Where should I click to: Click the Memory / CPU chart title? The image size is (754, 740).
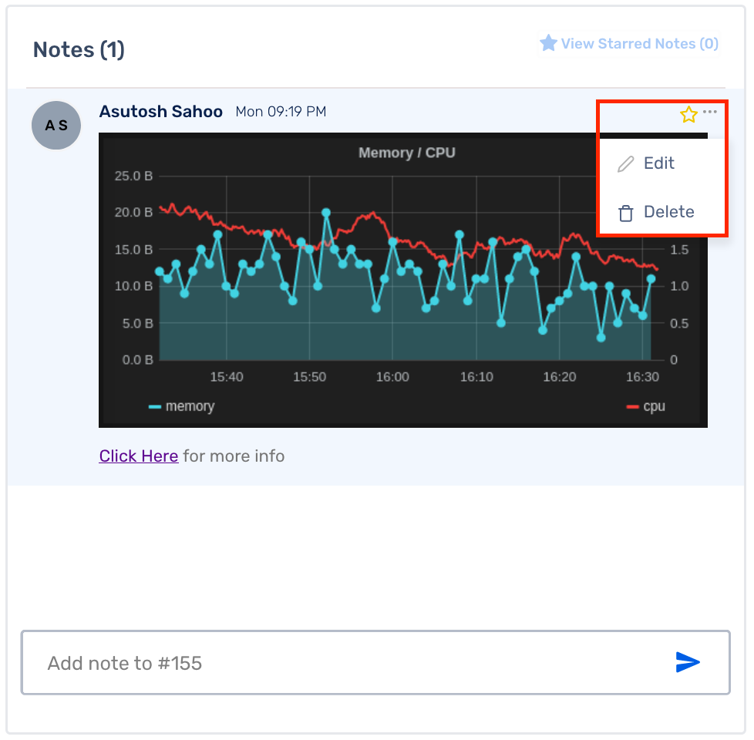coord(407,153)
